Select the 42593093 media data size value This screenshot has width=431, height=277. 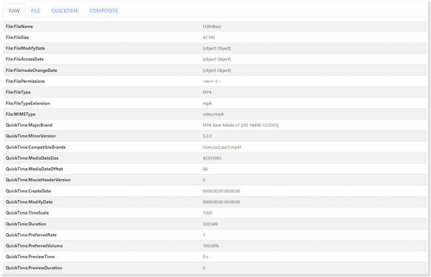click(x=212, y=158)
